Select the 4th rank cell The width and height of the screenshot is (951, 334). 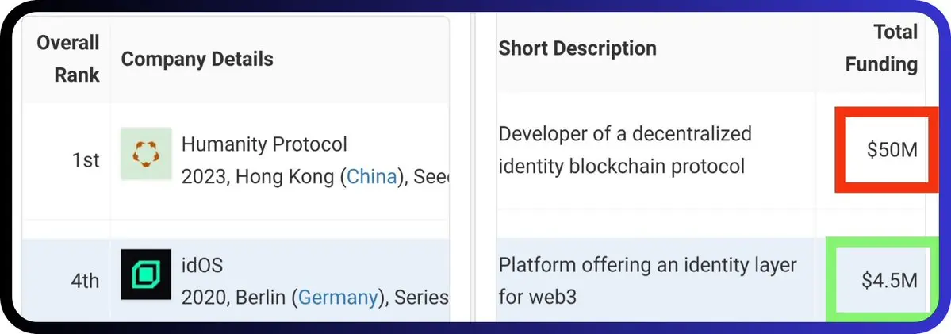click(x=84, y=282)
